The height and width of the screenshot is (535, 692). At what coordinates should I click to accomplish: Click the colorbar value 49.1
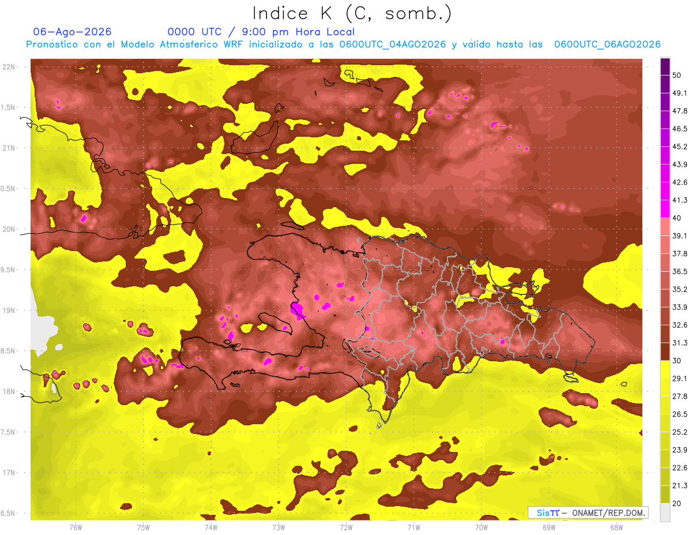pos(679,93)
